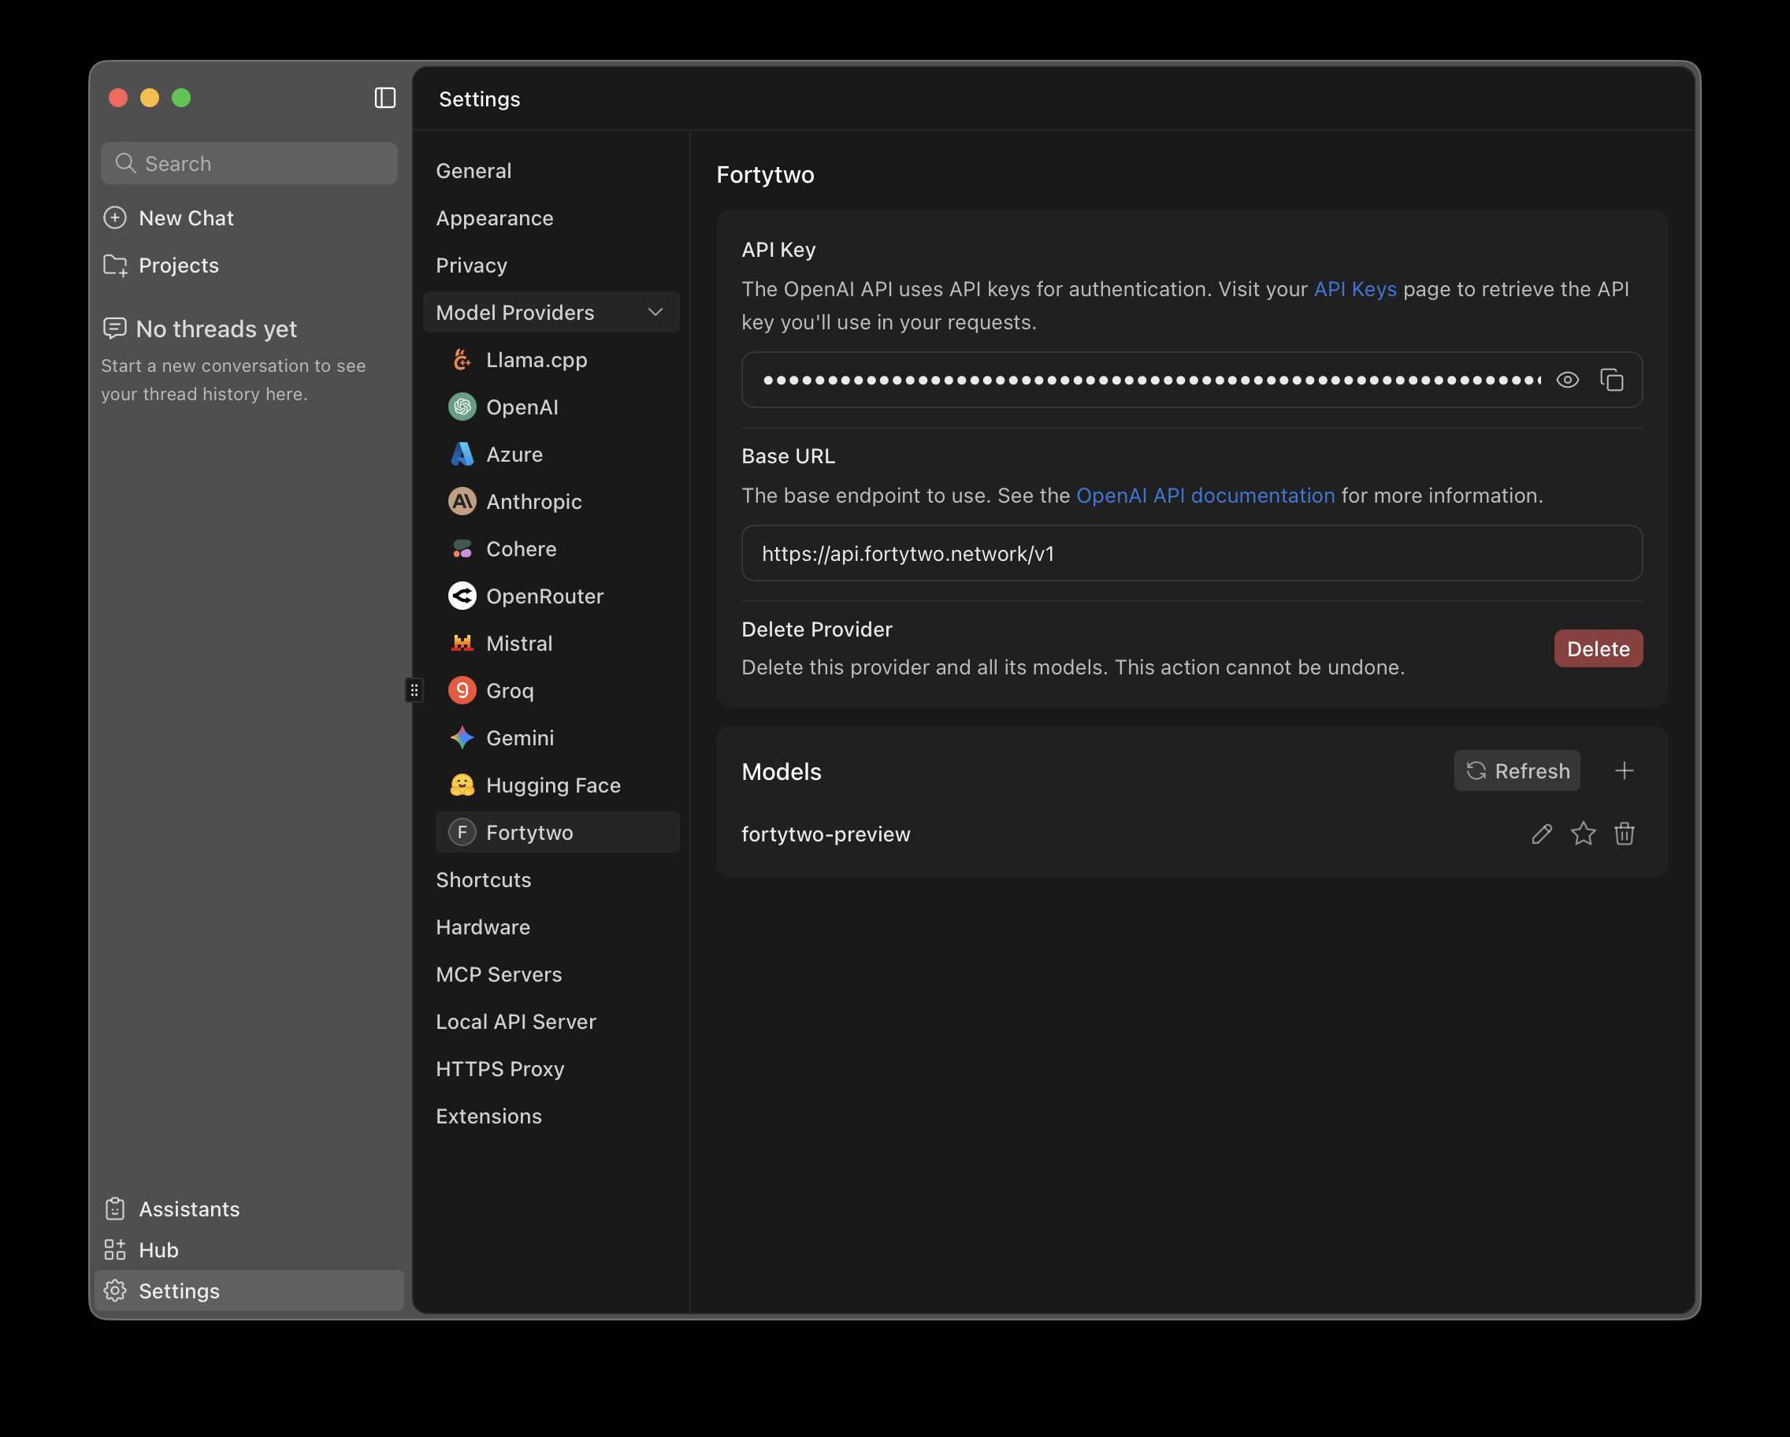The height and width of the screenshot is (1437, 1790).
Task: Select the Cohere provider entry
Action: [521, 549]
